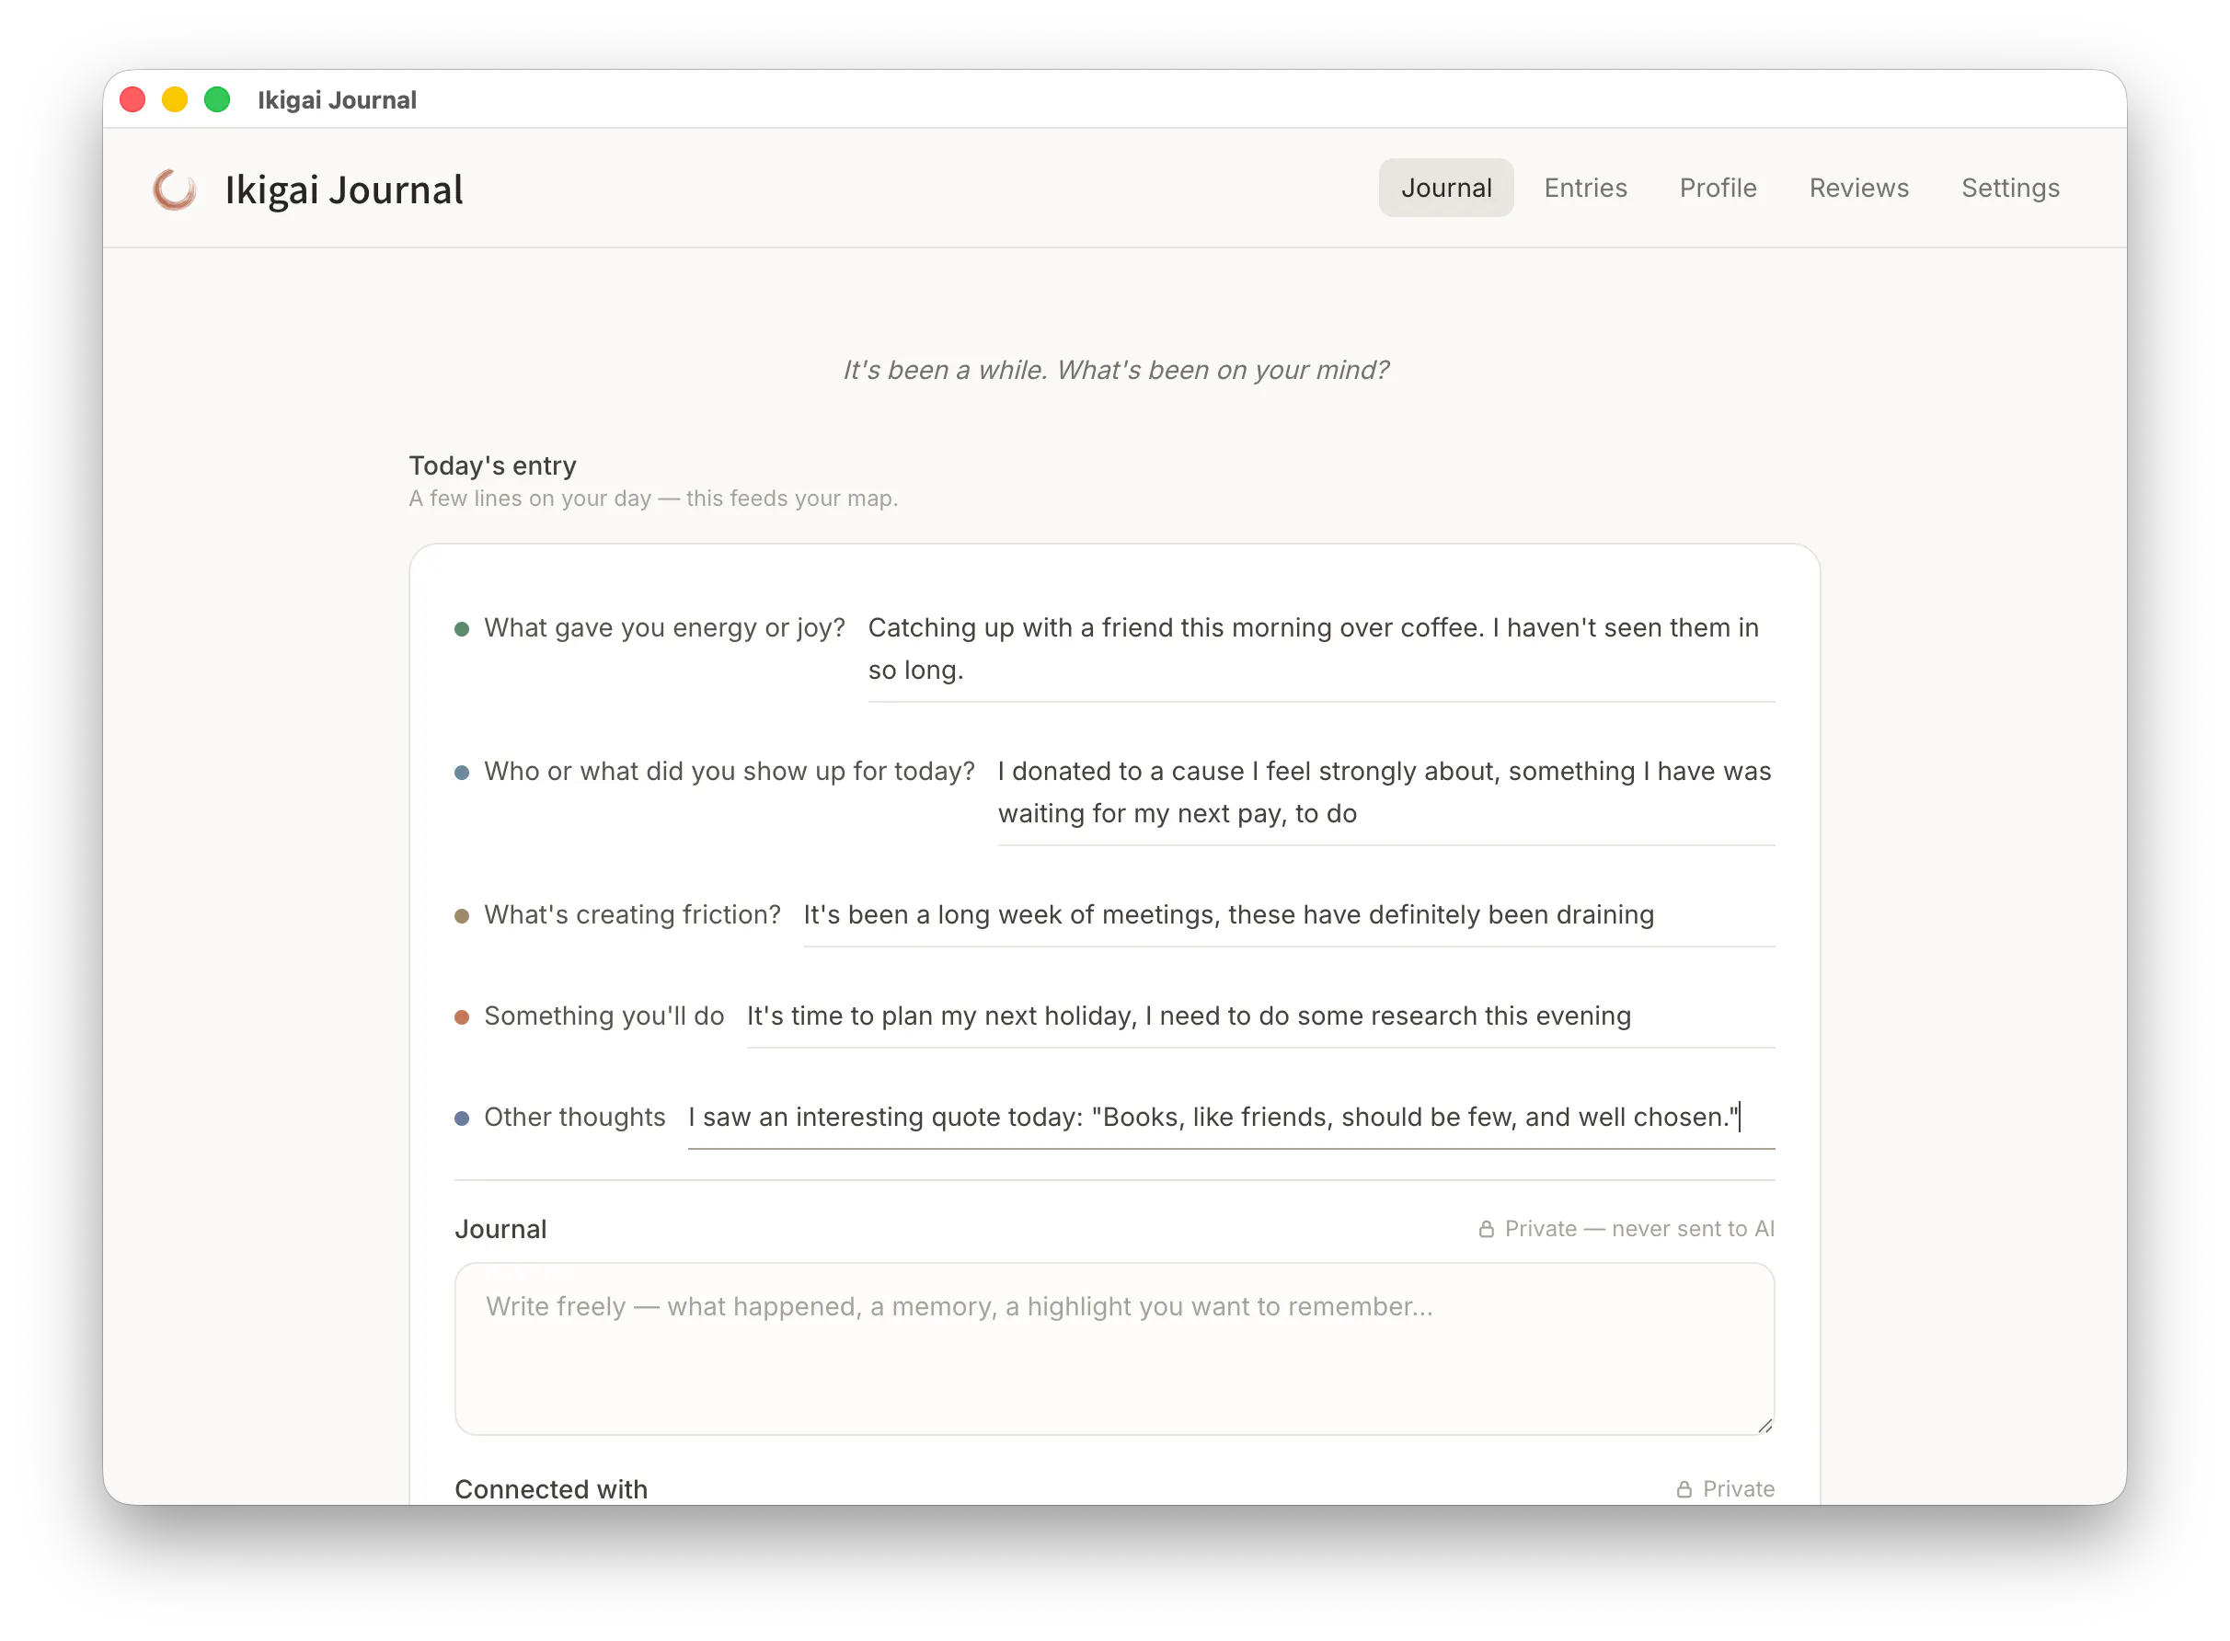2230x1641 pixels.
Task: Click 'A few lines on your day' subtitle
Action: (653, 499)
